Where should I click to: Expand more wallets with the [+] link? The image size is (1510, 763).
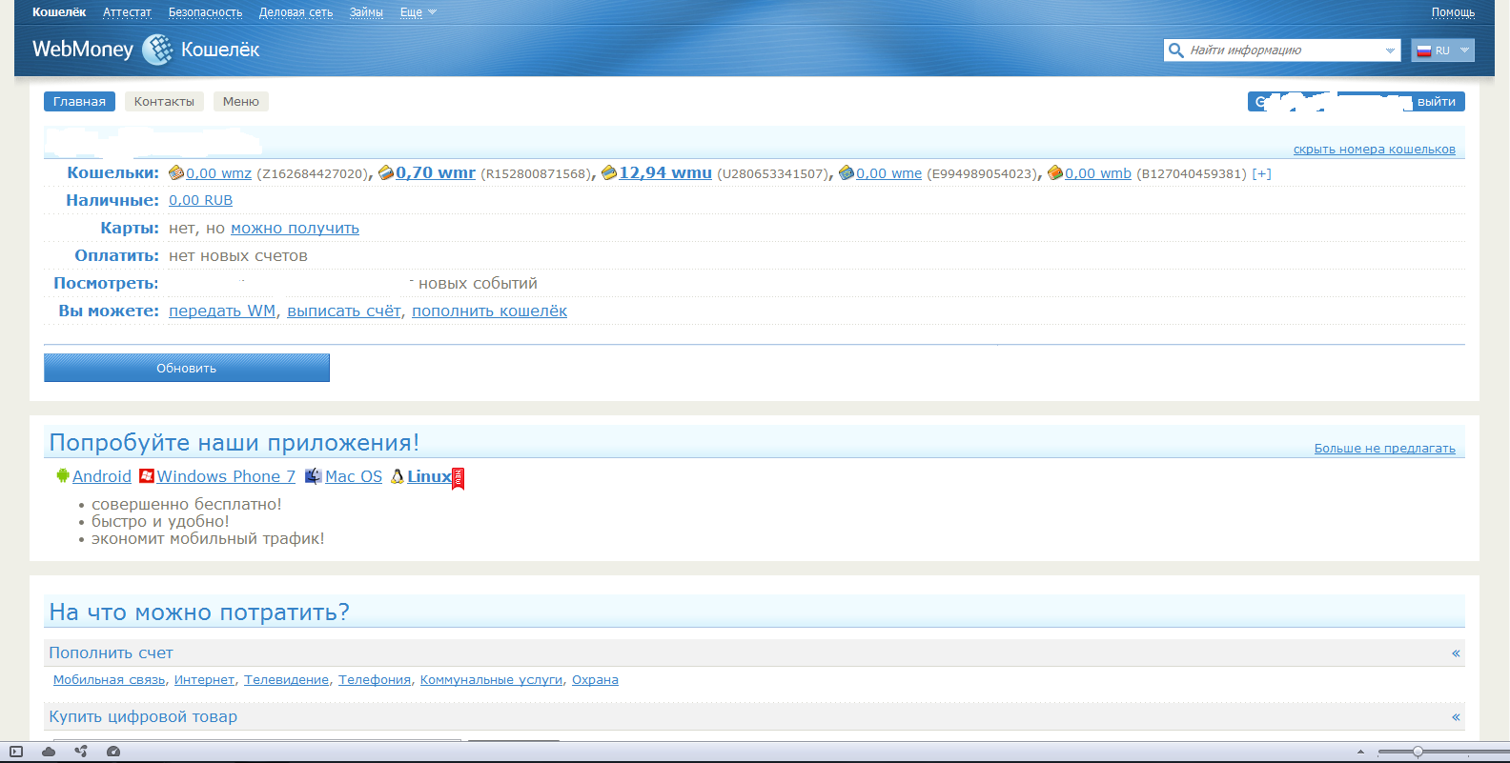(x=1261, y=173)
